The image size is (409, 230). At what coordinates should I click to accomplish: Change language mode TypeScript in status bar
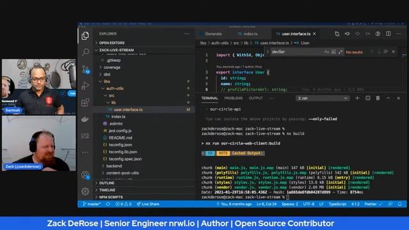click(x=337, y=204)
